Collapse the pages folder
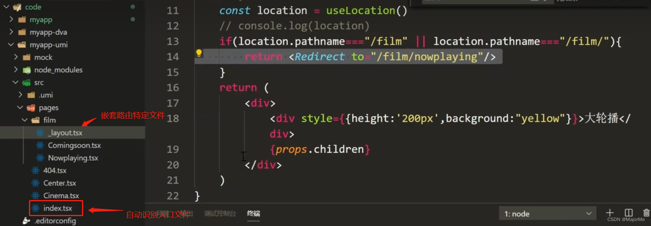 [20, 107]
